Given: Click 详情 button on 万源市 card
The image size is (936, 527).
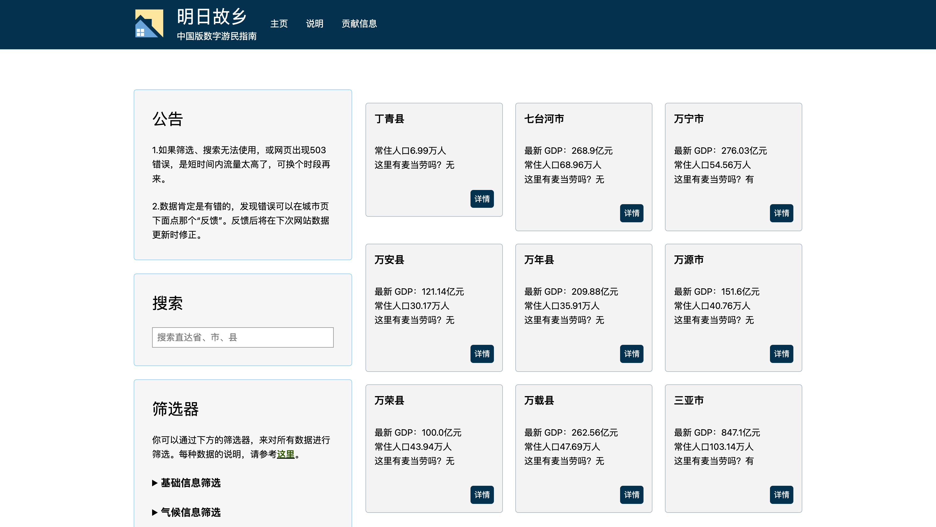Looking at the screenshot, I should (781, 353).
